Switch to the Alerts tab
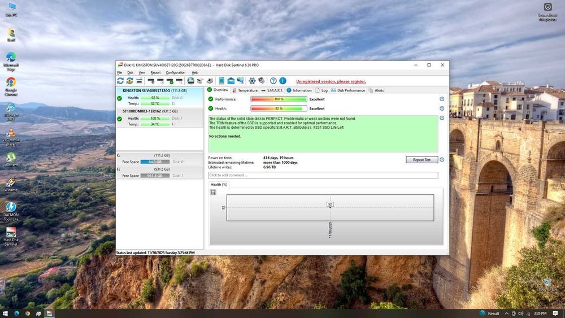 tap(376, 90)
